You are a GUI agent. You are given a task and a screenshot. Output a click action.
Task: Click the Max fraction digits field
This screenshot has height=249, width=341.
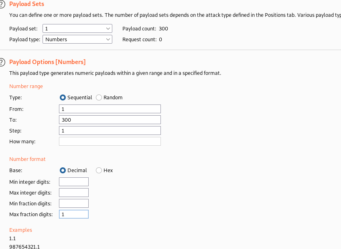click(x=73, y=214)
